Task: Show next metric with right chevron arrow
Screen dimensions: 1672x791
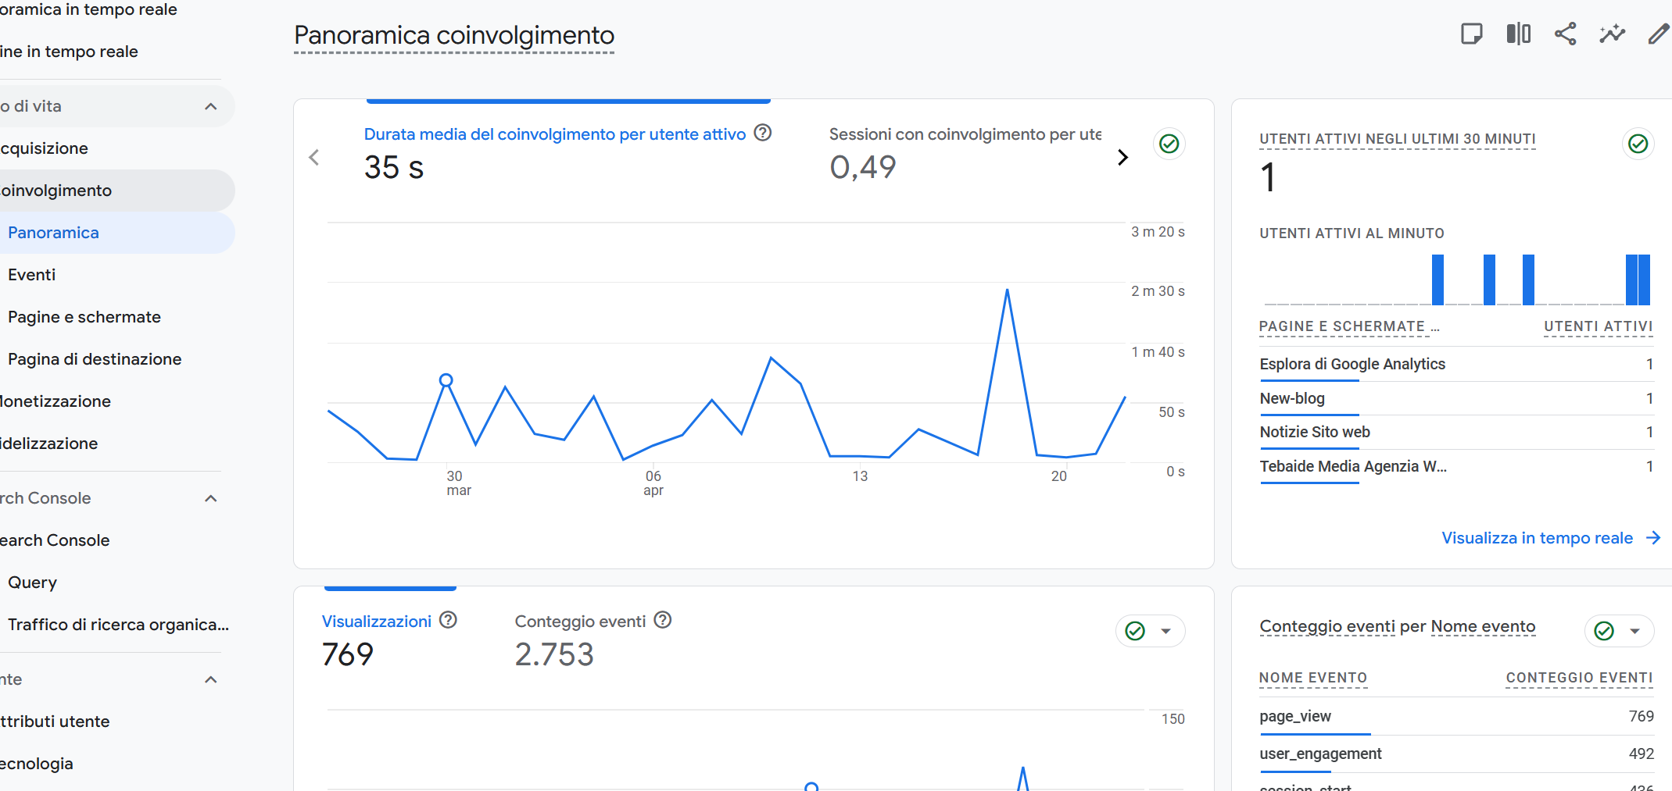Action: 1123,158
